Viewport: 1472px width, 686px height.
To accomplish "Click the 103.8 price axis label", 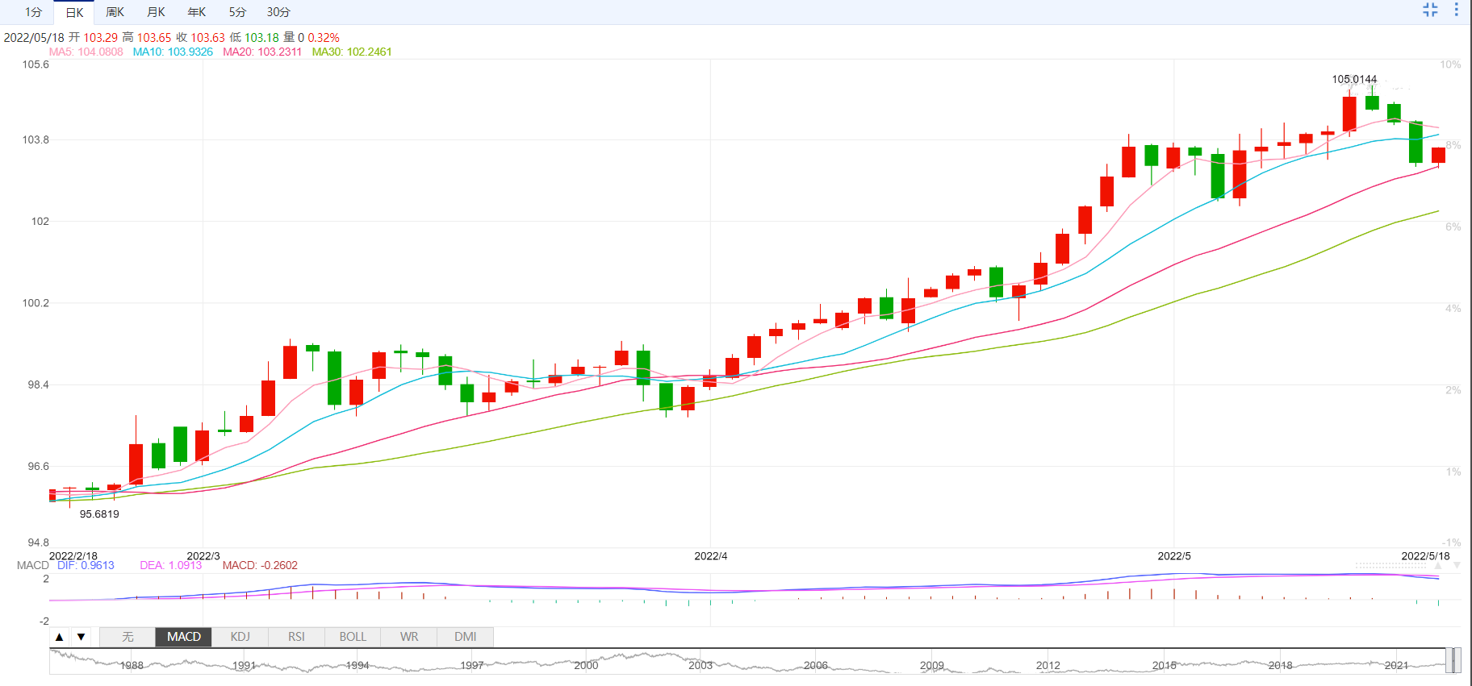I will [36, 139].
